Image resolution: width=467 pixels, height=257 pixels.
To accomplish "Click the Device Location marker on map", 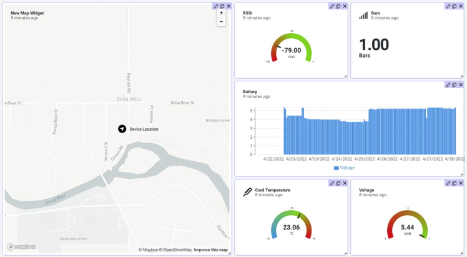I will click(x=122, y=129).
